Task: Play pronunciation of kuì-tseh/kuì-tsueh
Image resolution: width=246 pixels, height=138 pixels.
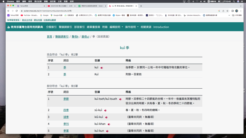Action: click(120, 99)
